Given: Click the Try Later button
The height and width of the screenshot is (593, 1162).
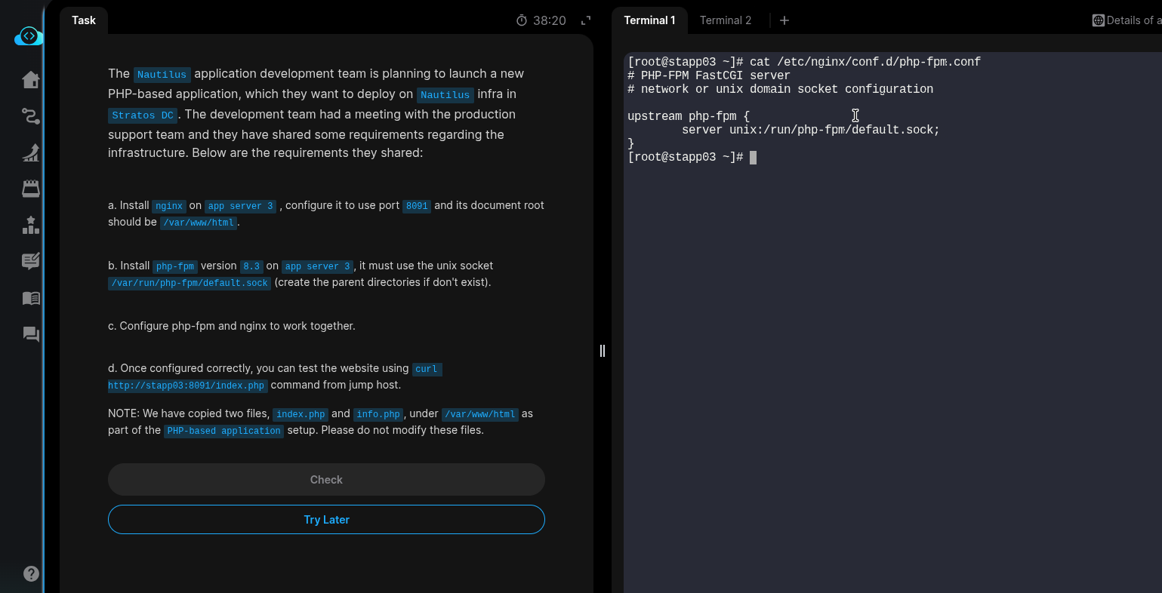Looking at the screenshot, I should pyautogui.click(x=326, y=520).
